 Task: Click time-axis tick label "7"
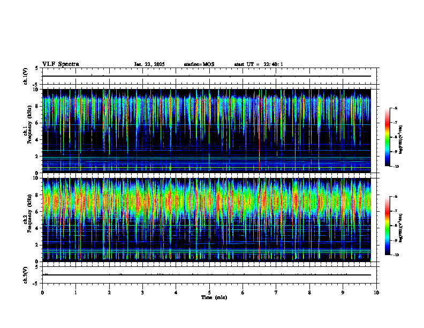tap(276, 293)
